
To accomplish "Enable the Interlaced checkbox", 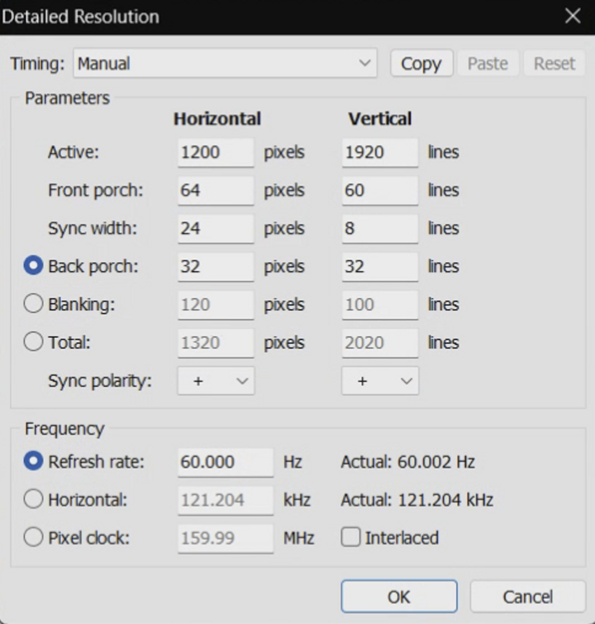I will [x=350, y=537].
